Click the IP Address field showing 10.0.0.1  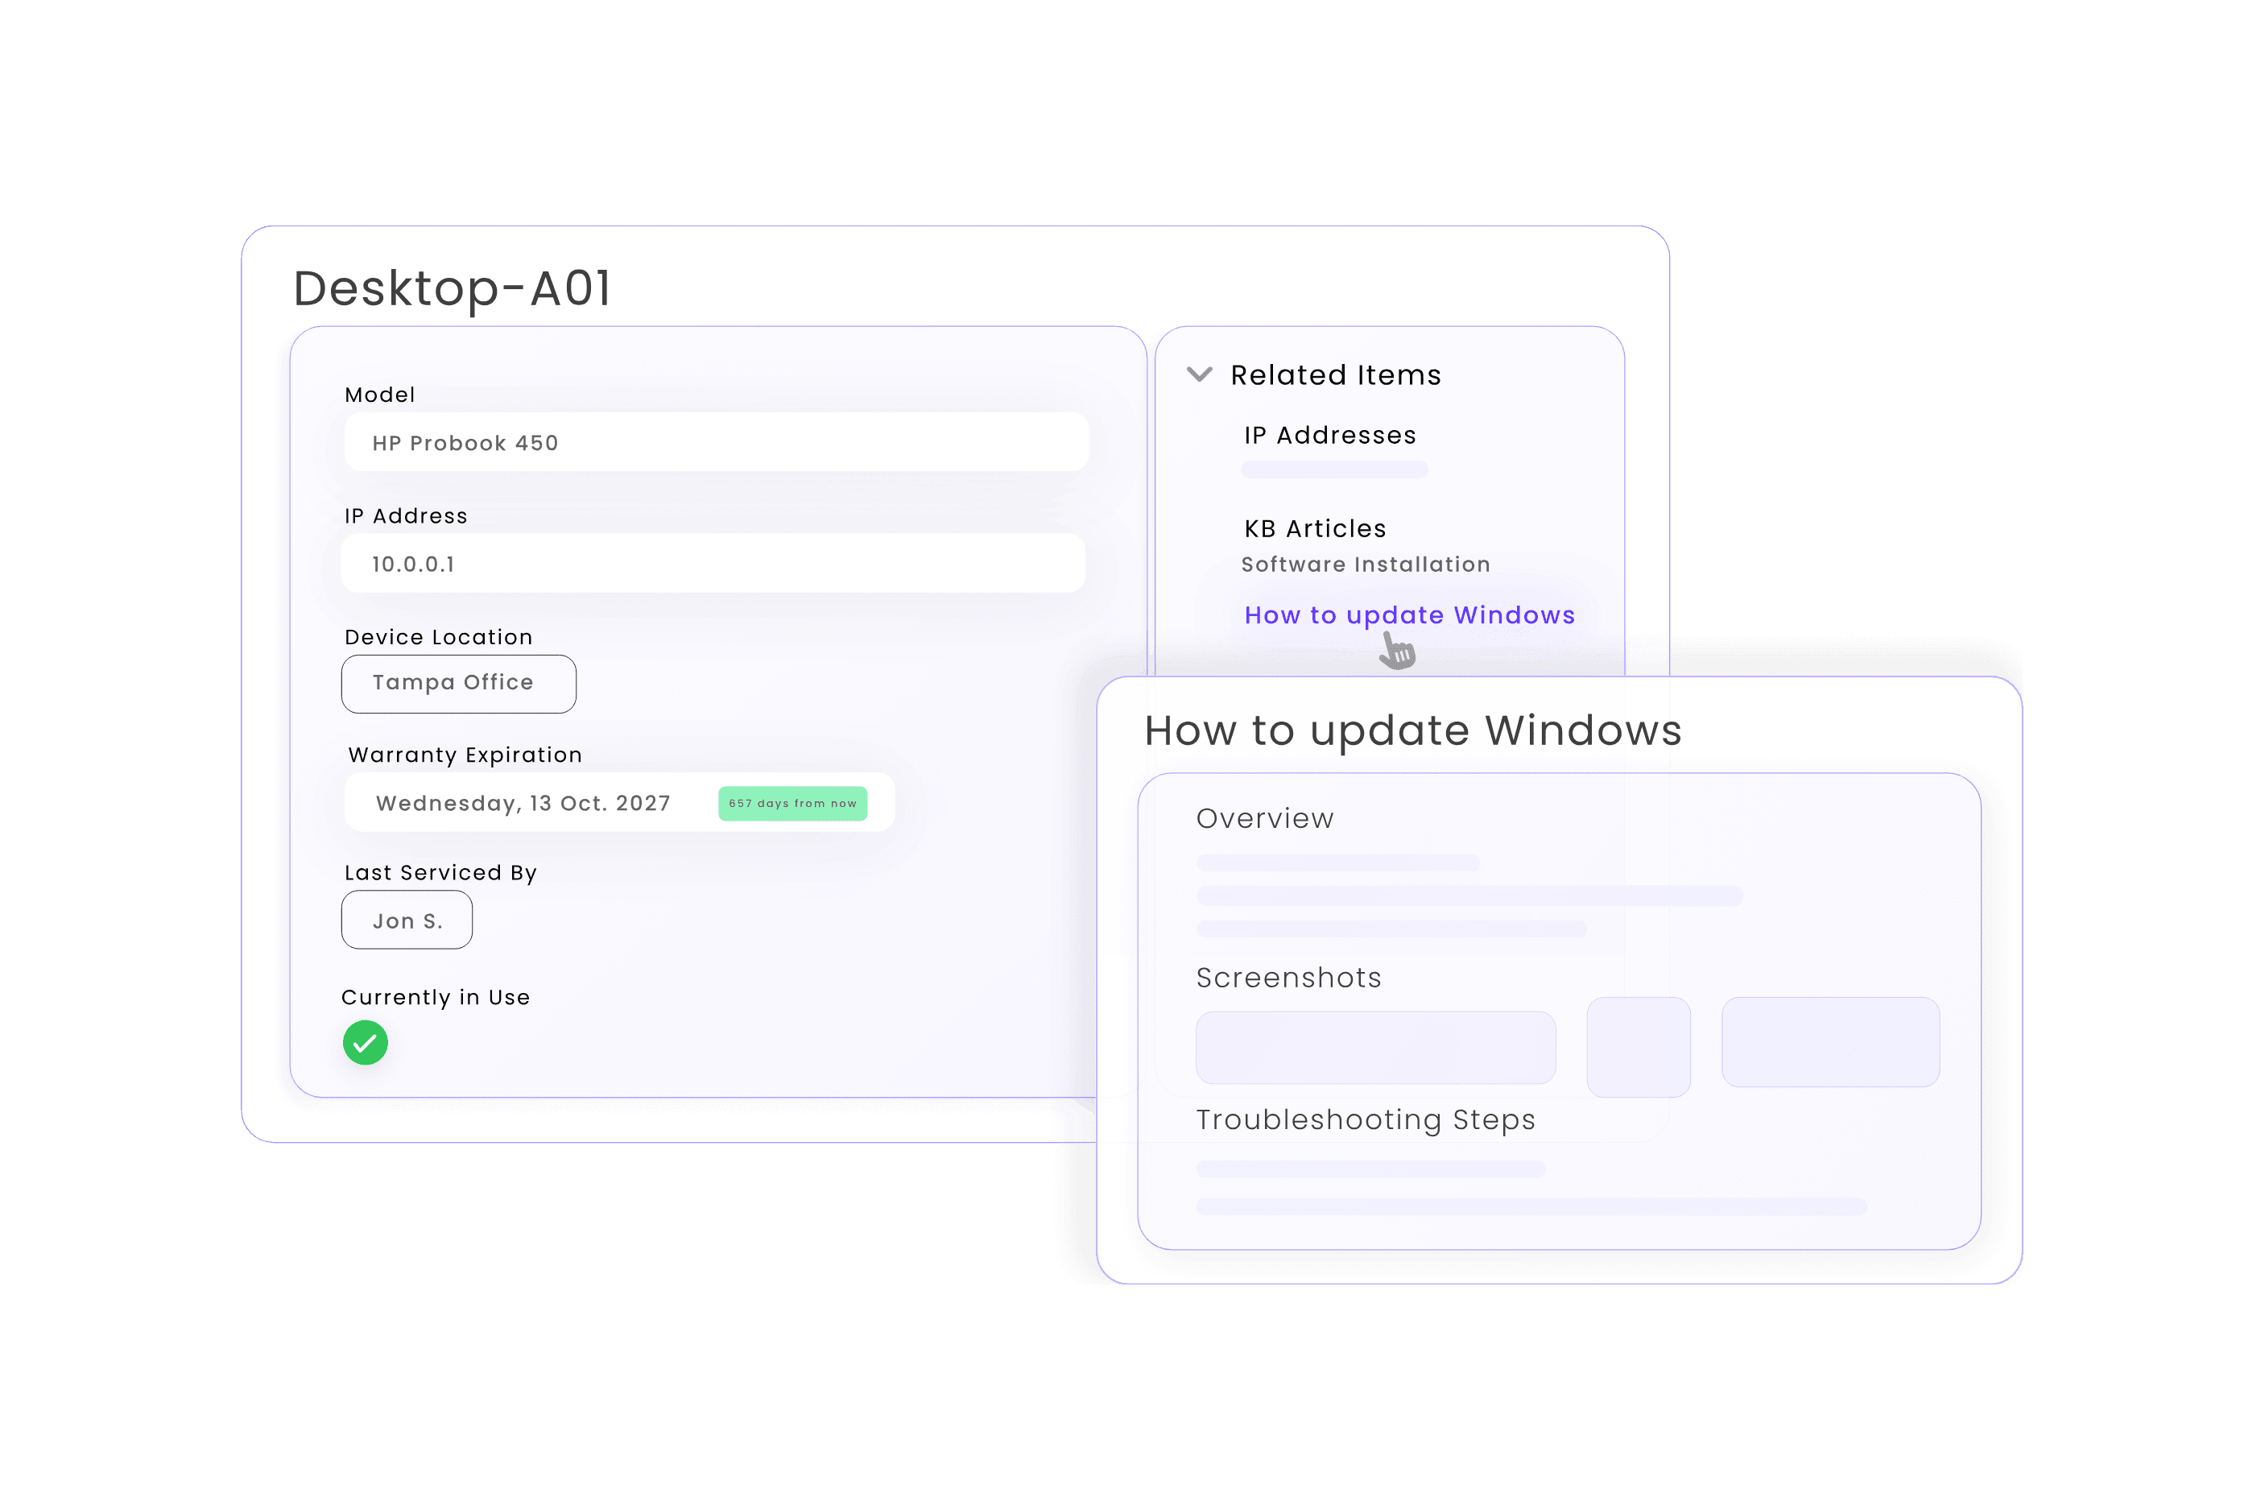(x=714, y=564)
